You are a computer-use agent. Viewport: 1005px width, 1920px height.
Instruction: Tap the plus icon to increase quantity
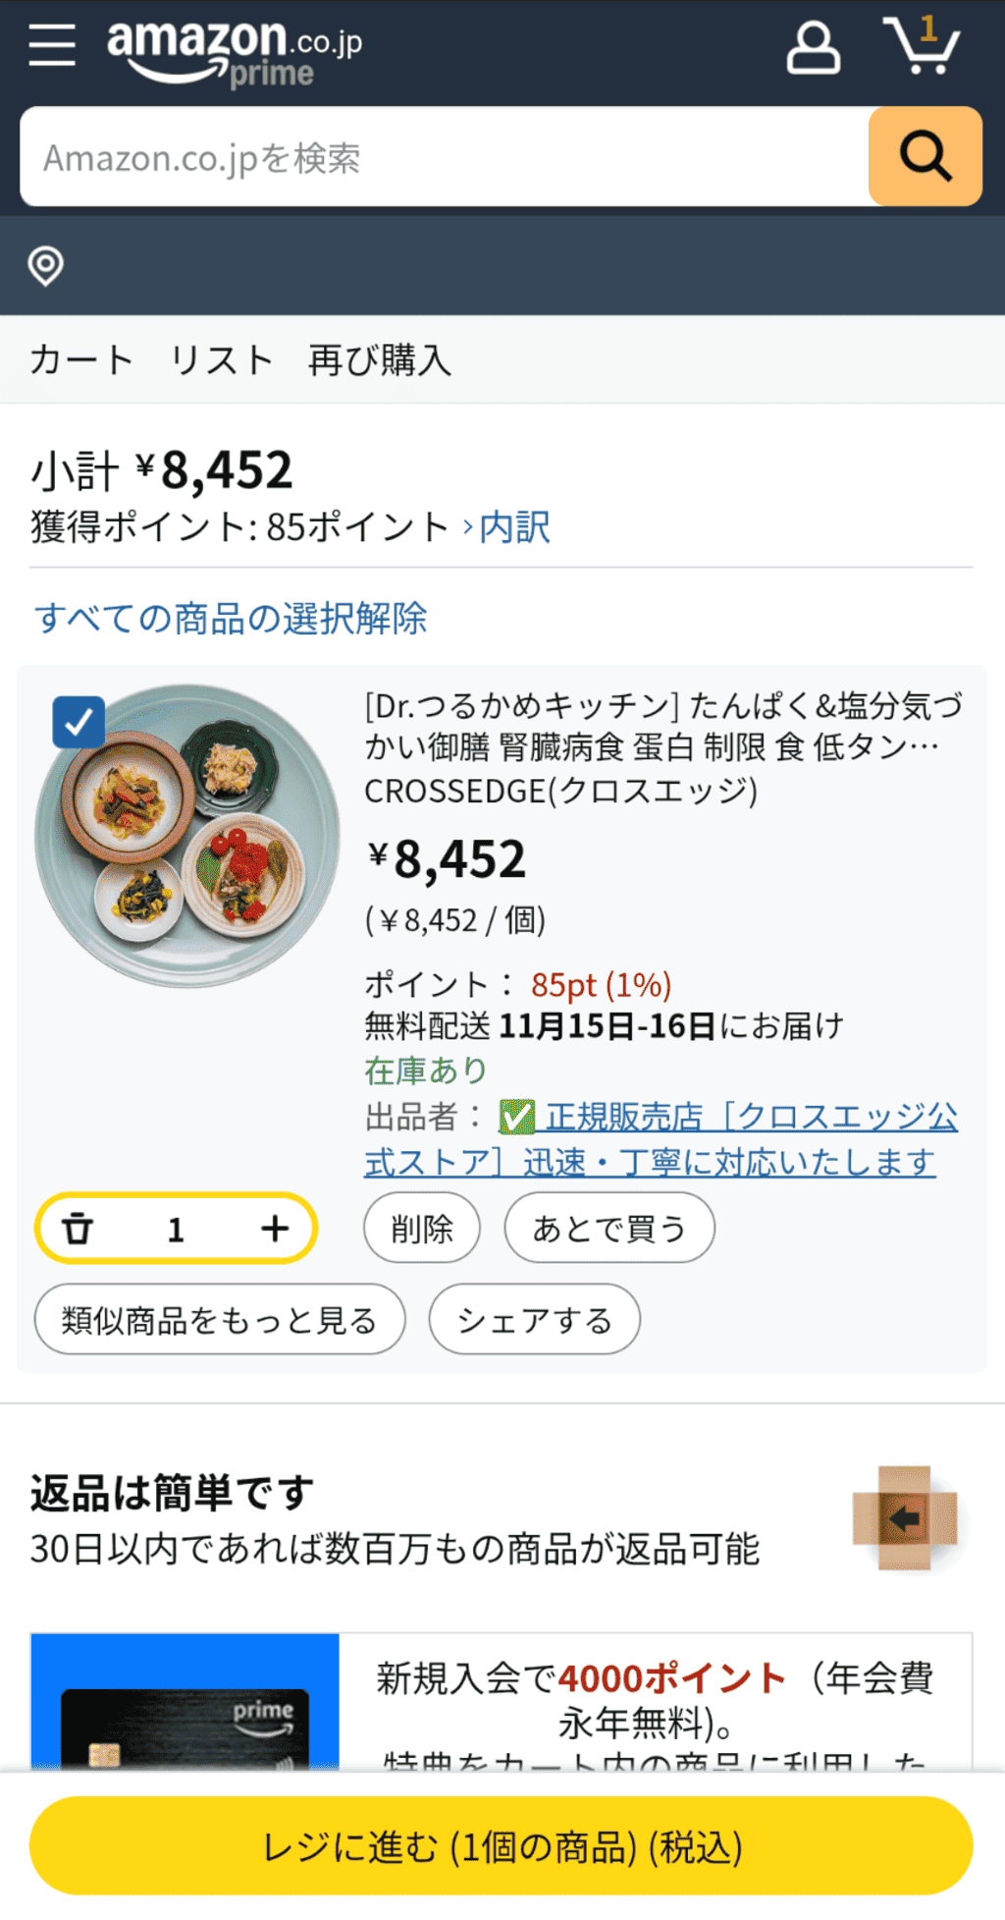point(275,1228)
